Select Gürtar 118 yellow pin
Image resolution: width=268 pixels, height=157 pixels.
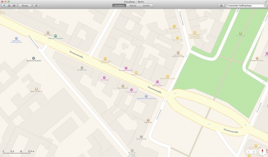[177, 37]
